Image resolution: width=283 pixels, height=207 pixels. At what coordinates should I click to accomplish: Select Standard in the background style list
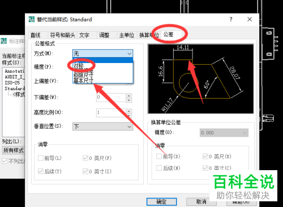coord(15,88)
